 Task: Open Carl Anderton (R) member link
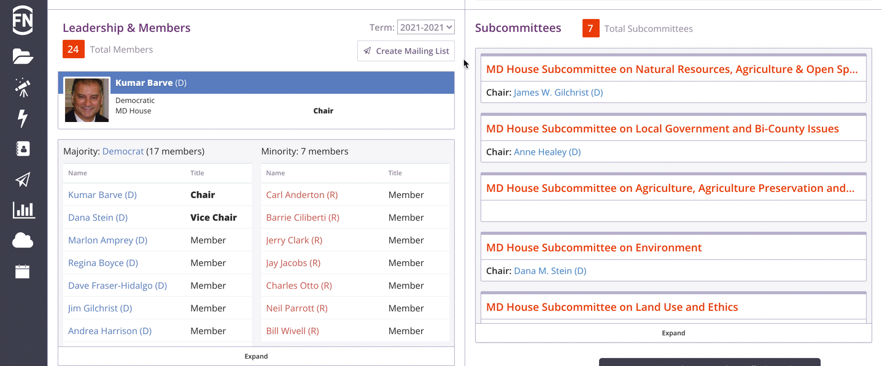pyautogui.click(x=302, y=195)
